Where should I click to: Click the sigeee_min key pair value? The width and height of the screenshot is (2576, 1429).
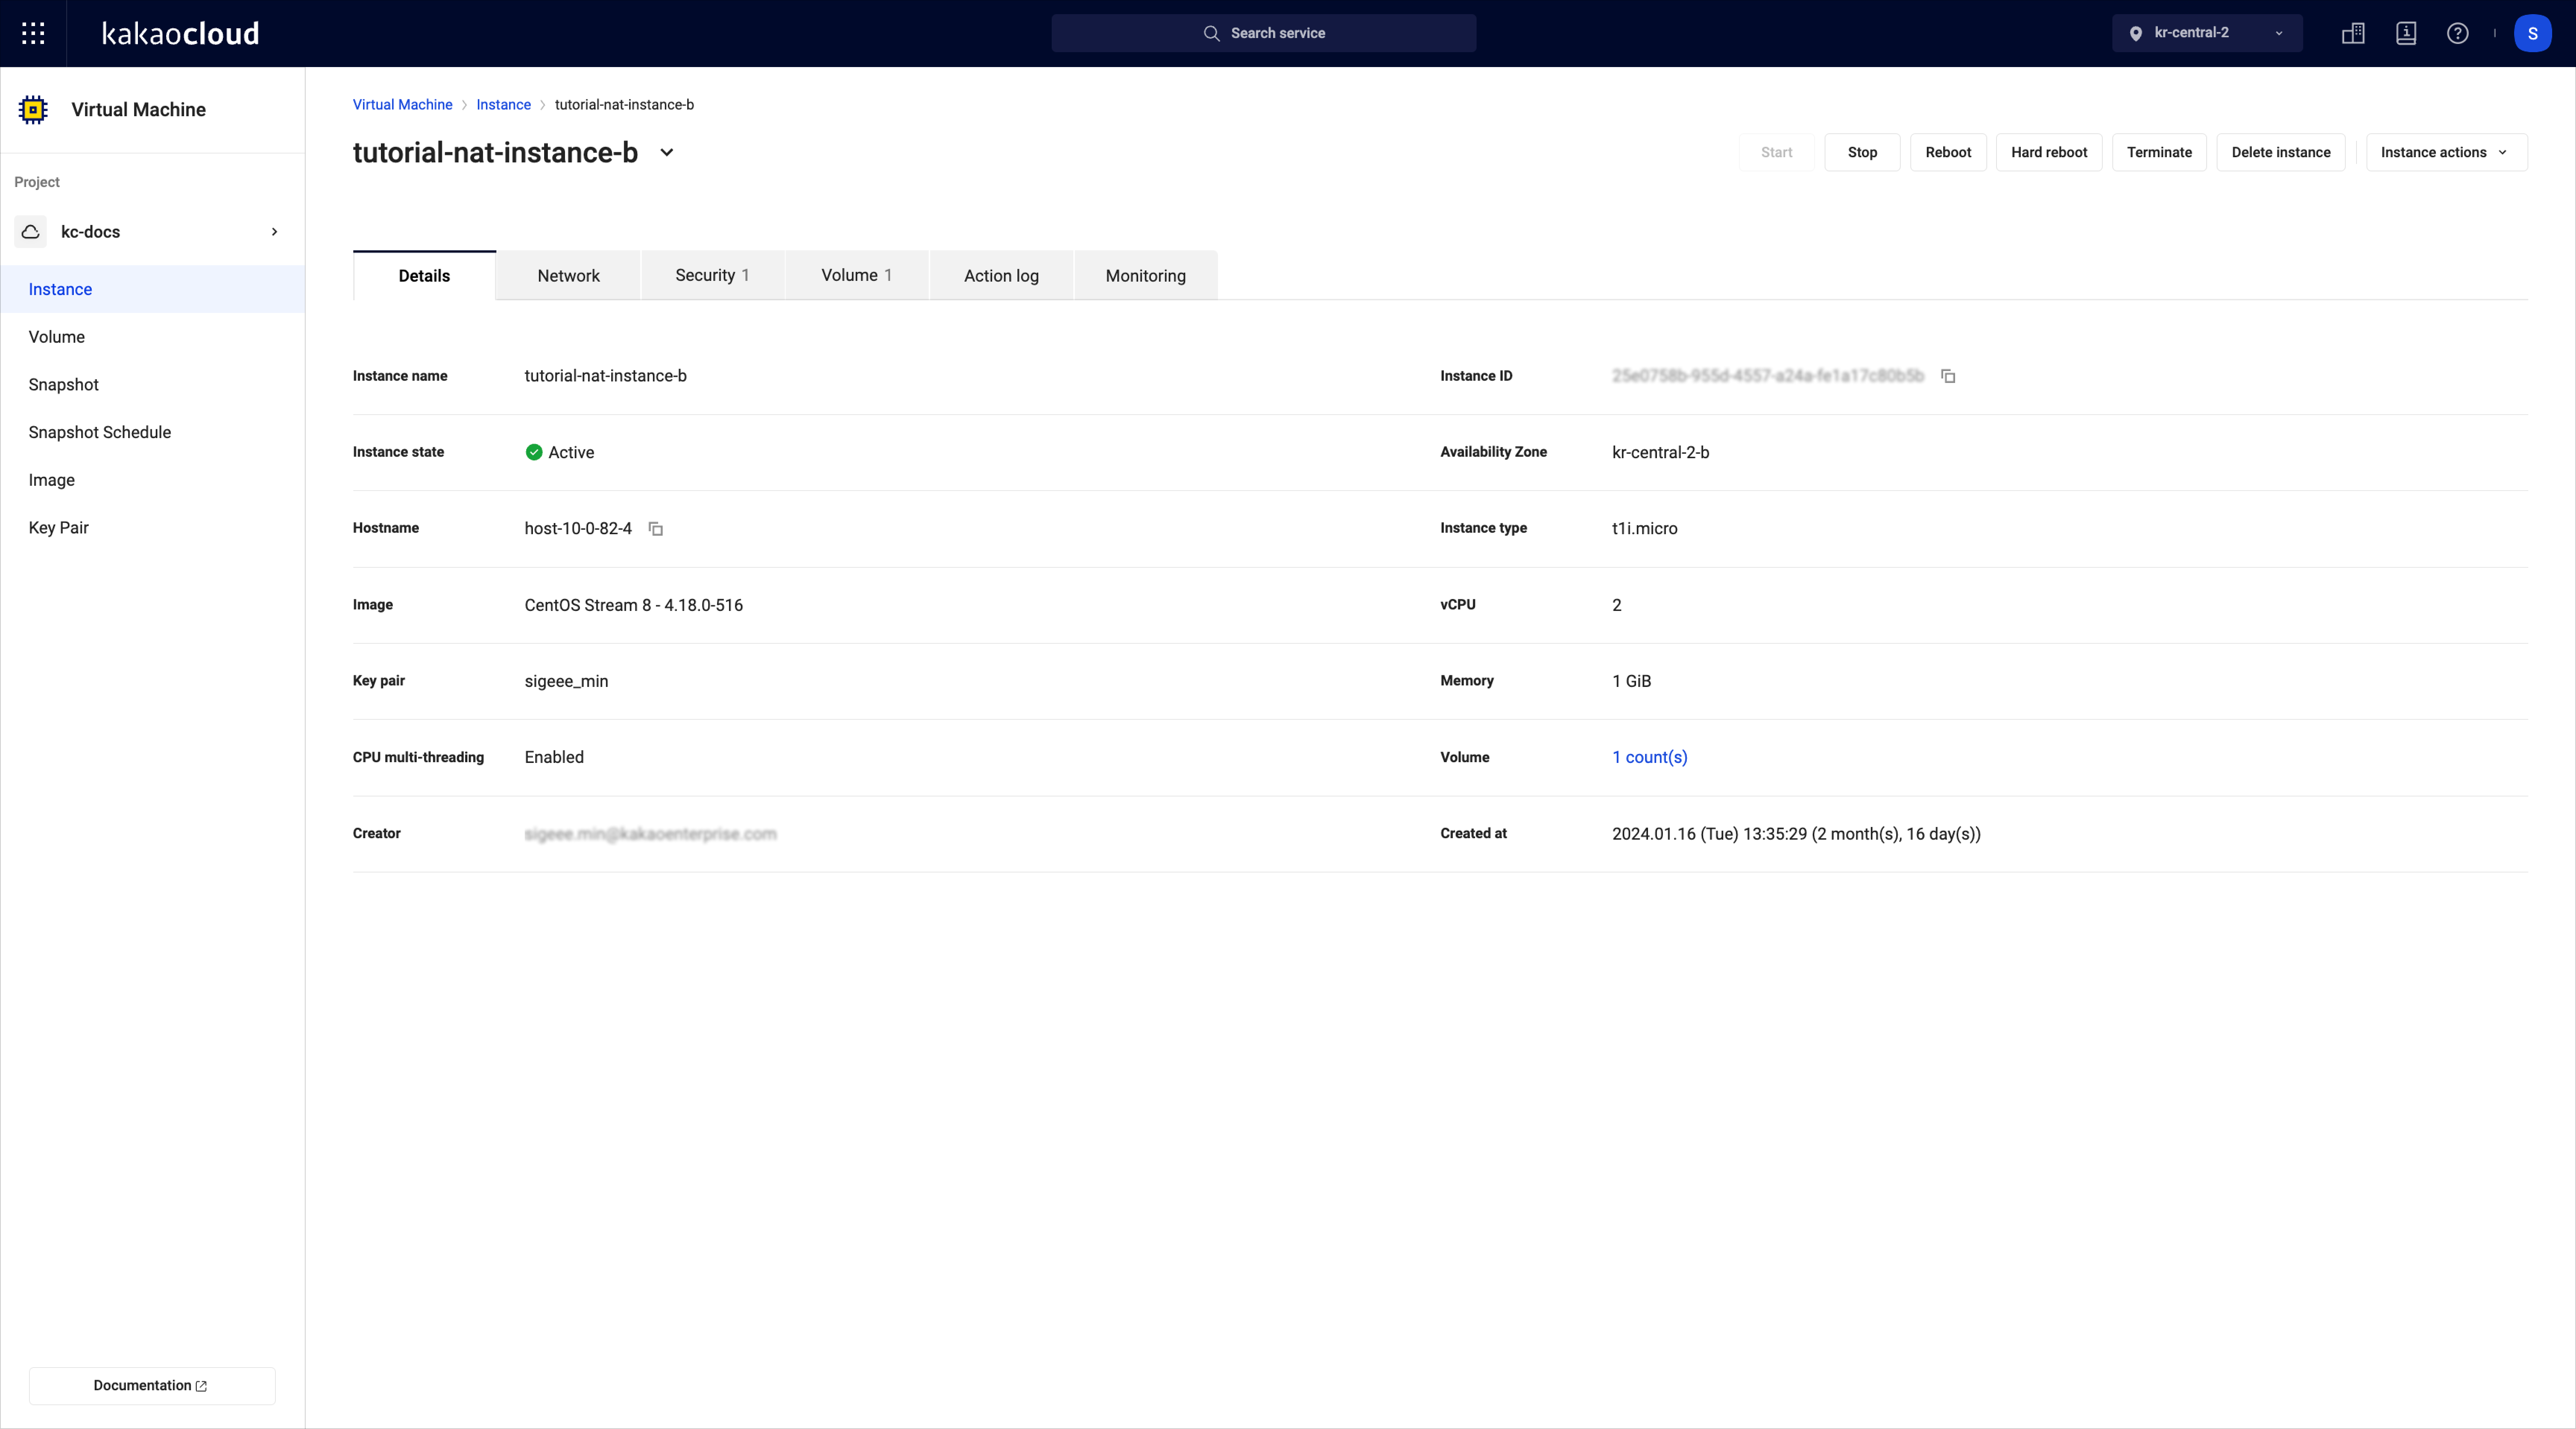[x=566, y=681]
